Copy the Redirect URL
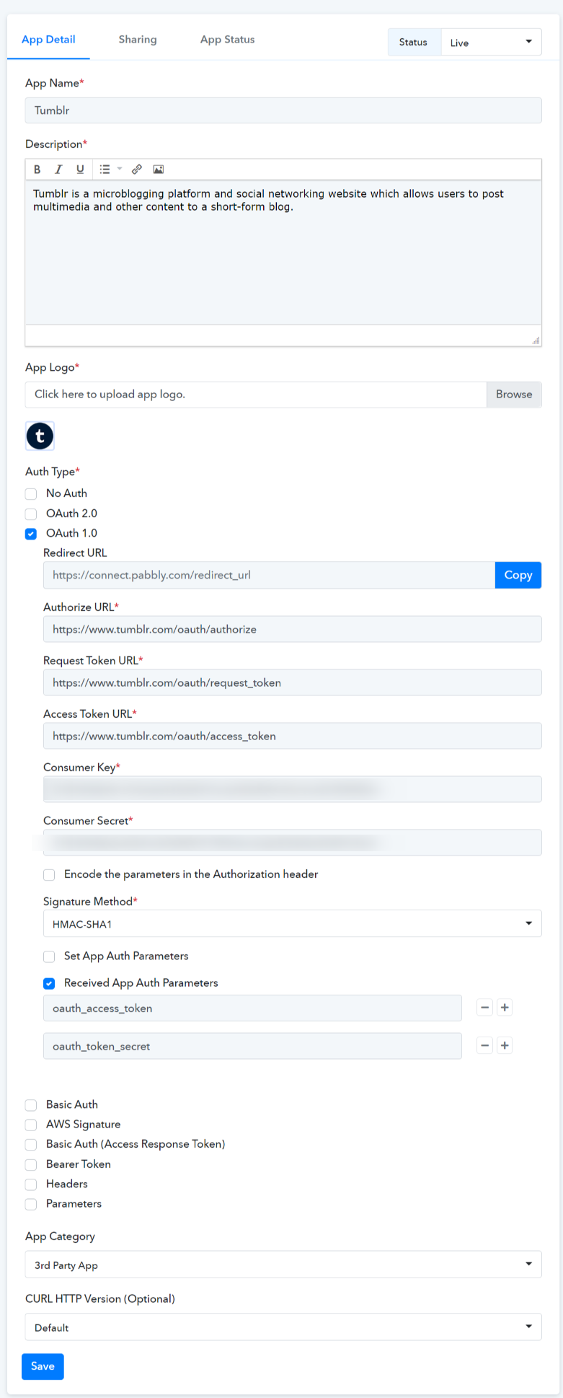The image size is (563, 1398). point(518,576)
